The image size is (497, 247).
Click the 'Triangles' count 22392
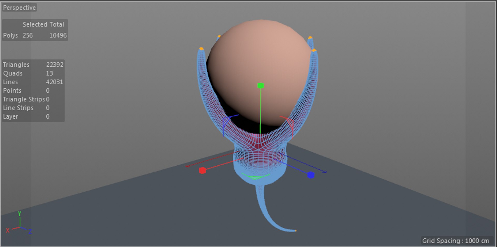(55, 65)
